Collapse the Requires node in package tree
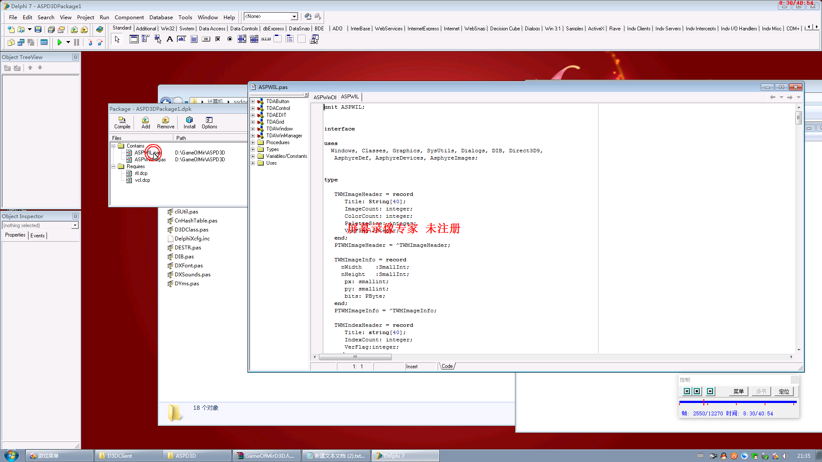The width and height of the screenshot is (822, 462). (x=113, y=166)
